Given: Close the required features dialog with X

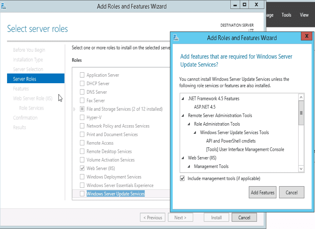Looking at the screenshot, I should coord(306,37).
